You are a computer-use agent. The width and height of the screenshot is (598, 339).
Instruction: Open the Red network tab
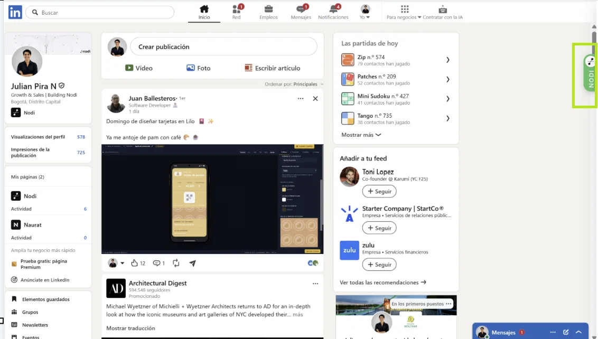tap(237, 12)
